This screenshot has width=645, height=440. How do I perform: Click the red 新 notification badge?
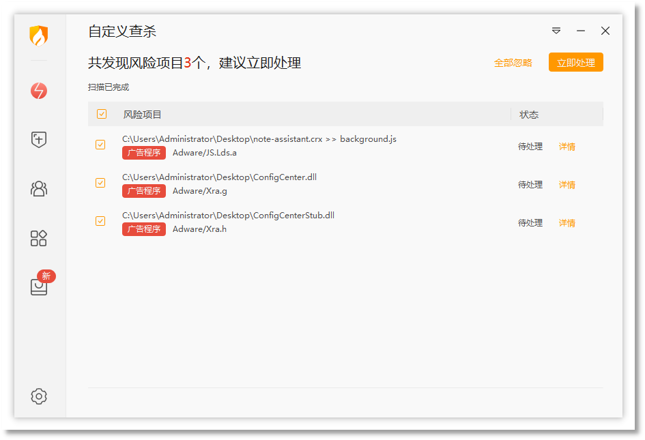pos(46,276)
